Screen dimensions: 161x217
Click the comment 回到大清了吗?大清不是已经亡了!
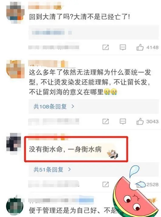click(79, 17)
